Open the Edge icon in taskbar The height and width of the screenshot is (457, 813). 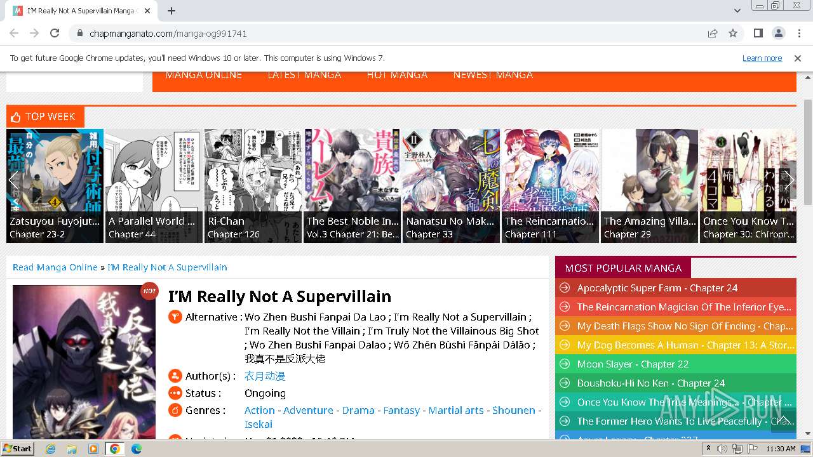click(136, 448)
